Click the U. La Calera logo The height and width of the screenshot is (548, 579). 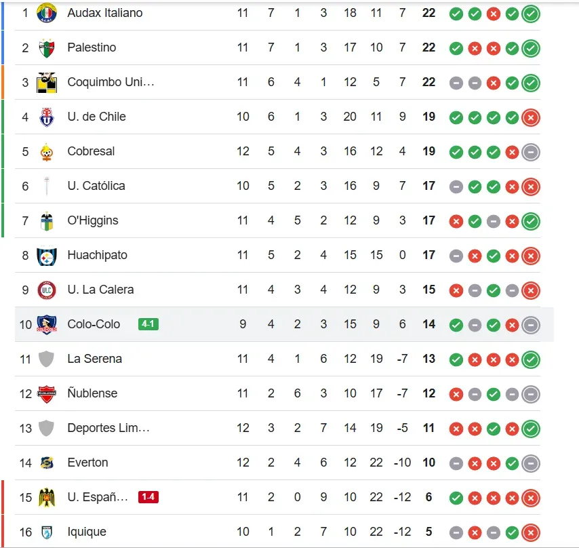(x=46, y=290)
